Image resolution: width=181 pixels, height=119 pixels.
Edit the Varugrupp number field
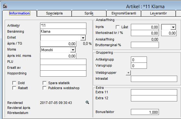coord(139,66)
